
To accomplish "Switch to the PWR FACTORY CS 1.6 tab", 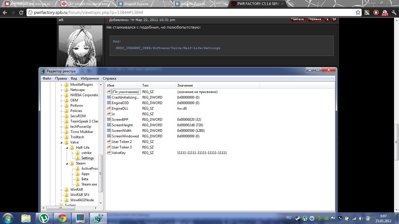I will coord(257,4).
